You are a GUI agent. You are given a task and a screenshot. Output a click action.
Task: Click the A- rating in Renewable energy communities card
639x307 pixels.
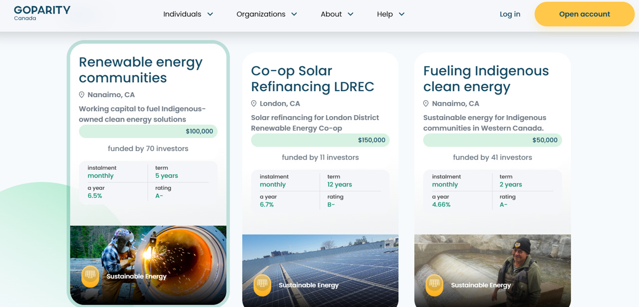click(159, 196)
